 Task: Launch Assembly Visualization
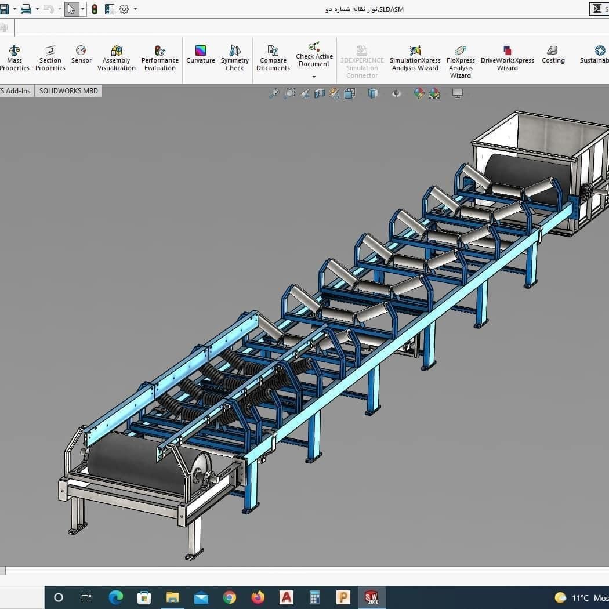click(x=117, y=58)
